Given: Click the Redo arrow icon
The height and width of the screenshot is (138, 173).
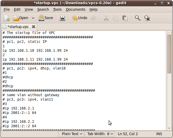Looking at the screenshot, I should [93, 18].
